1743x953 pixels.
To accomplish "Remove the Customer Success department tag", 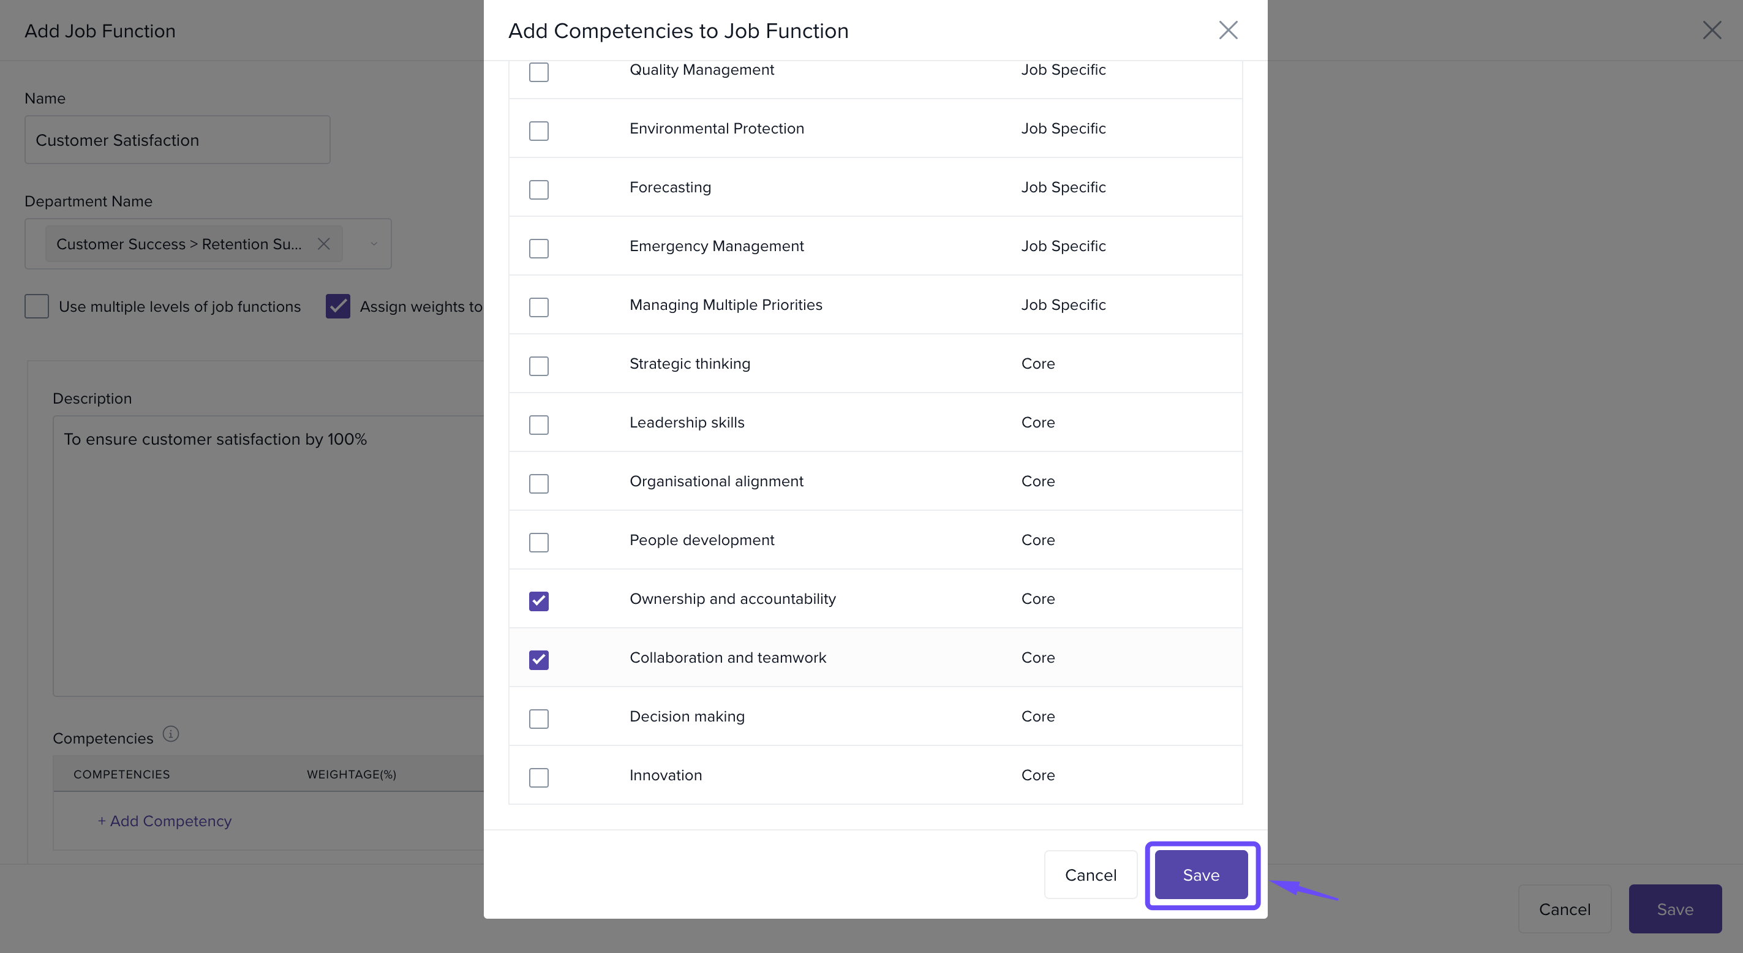I will coord(324,244).
